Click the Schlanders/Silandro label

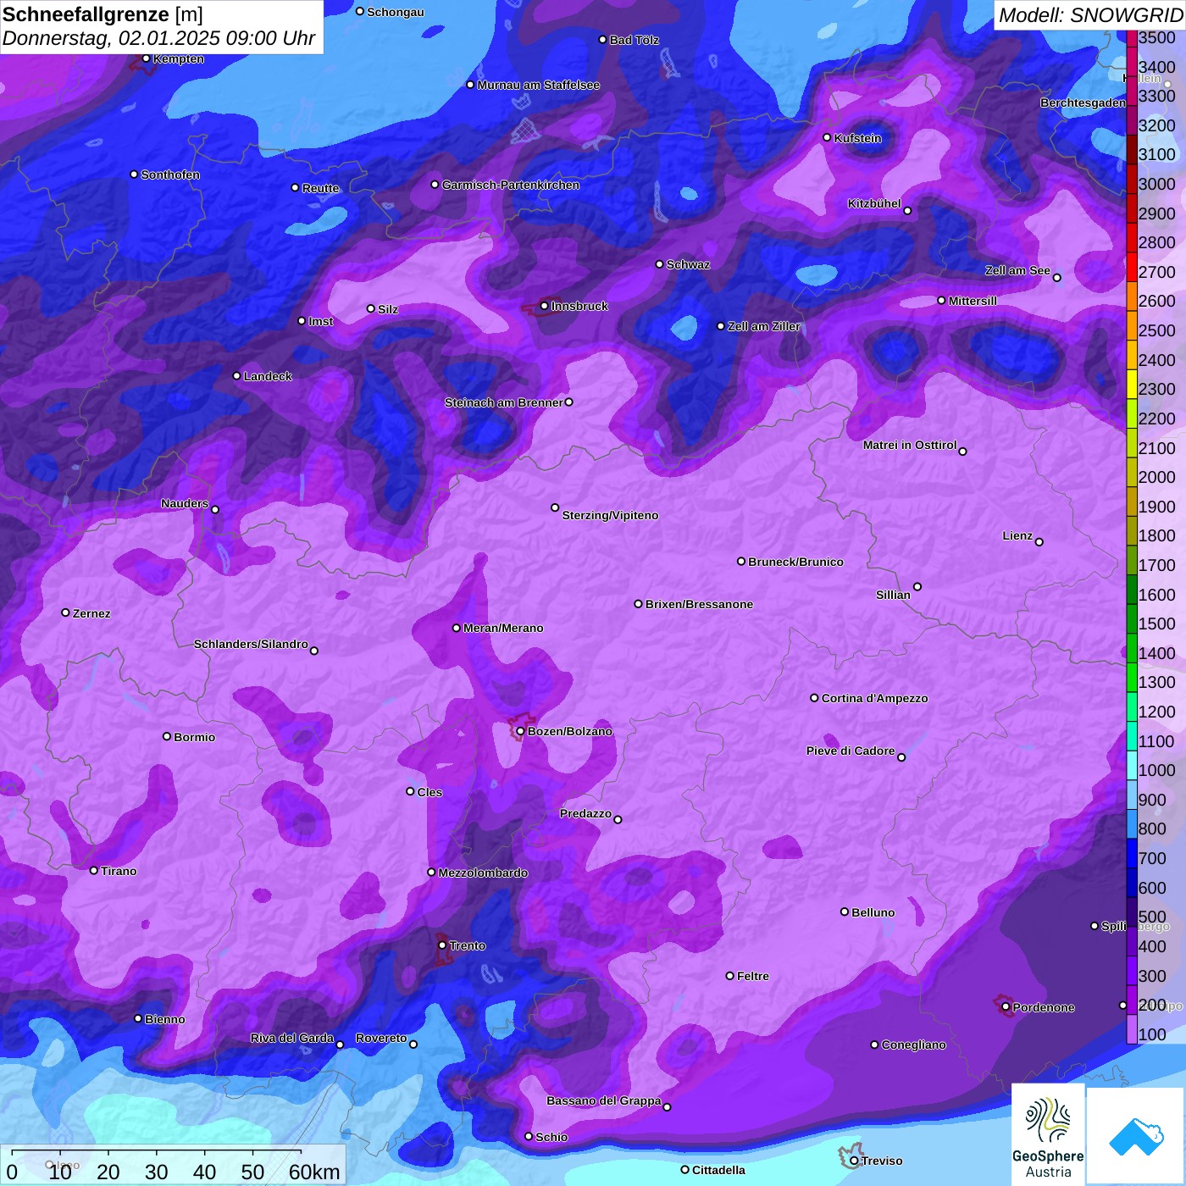click(x=251, y=644)
